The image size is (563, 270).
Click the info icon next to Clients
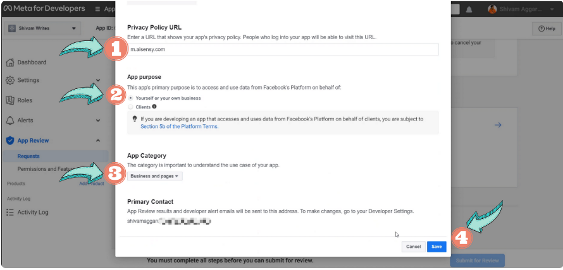154,107
